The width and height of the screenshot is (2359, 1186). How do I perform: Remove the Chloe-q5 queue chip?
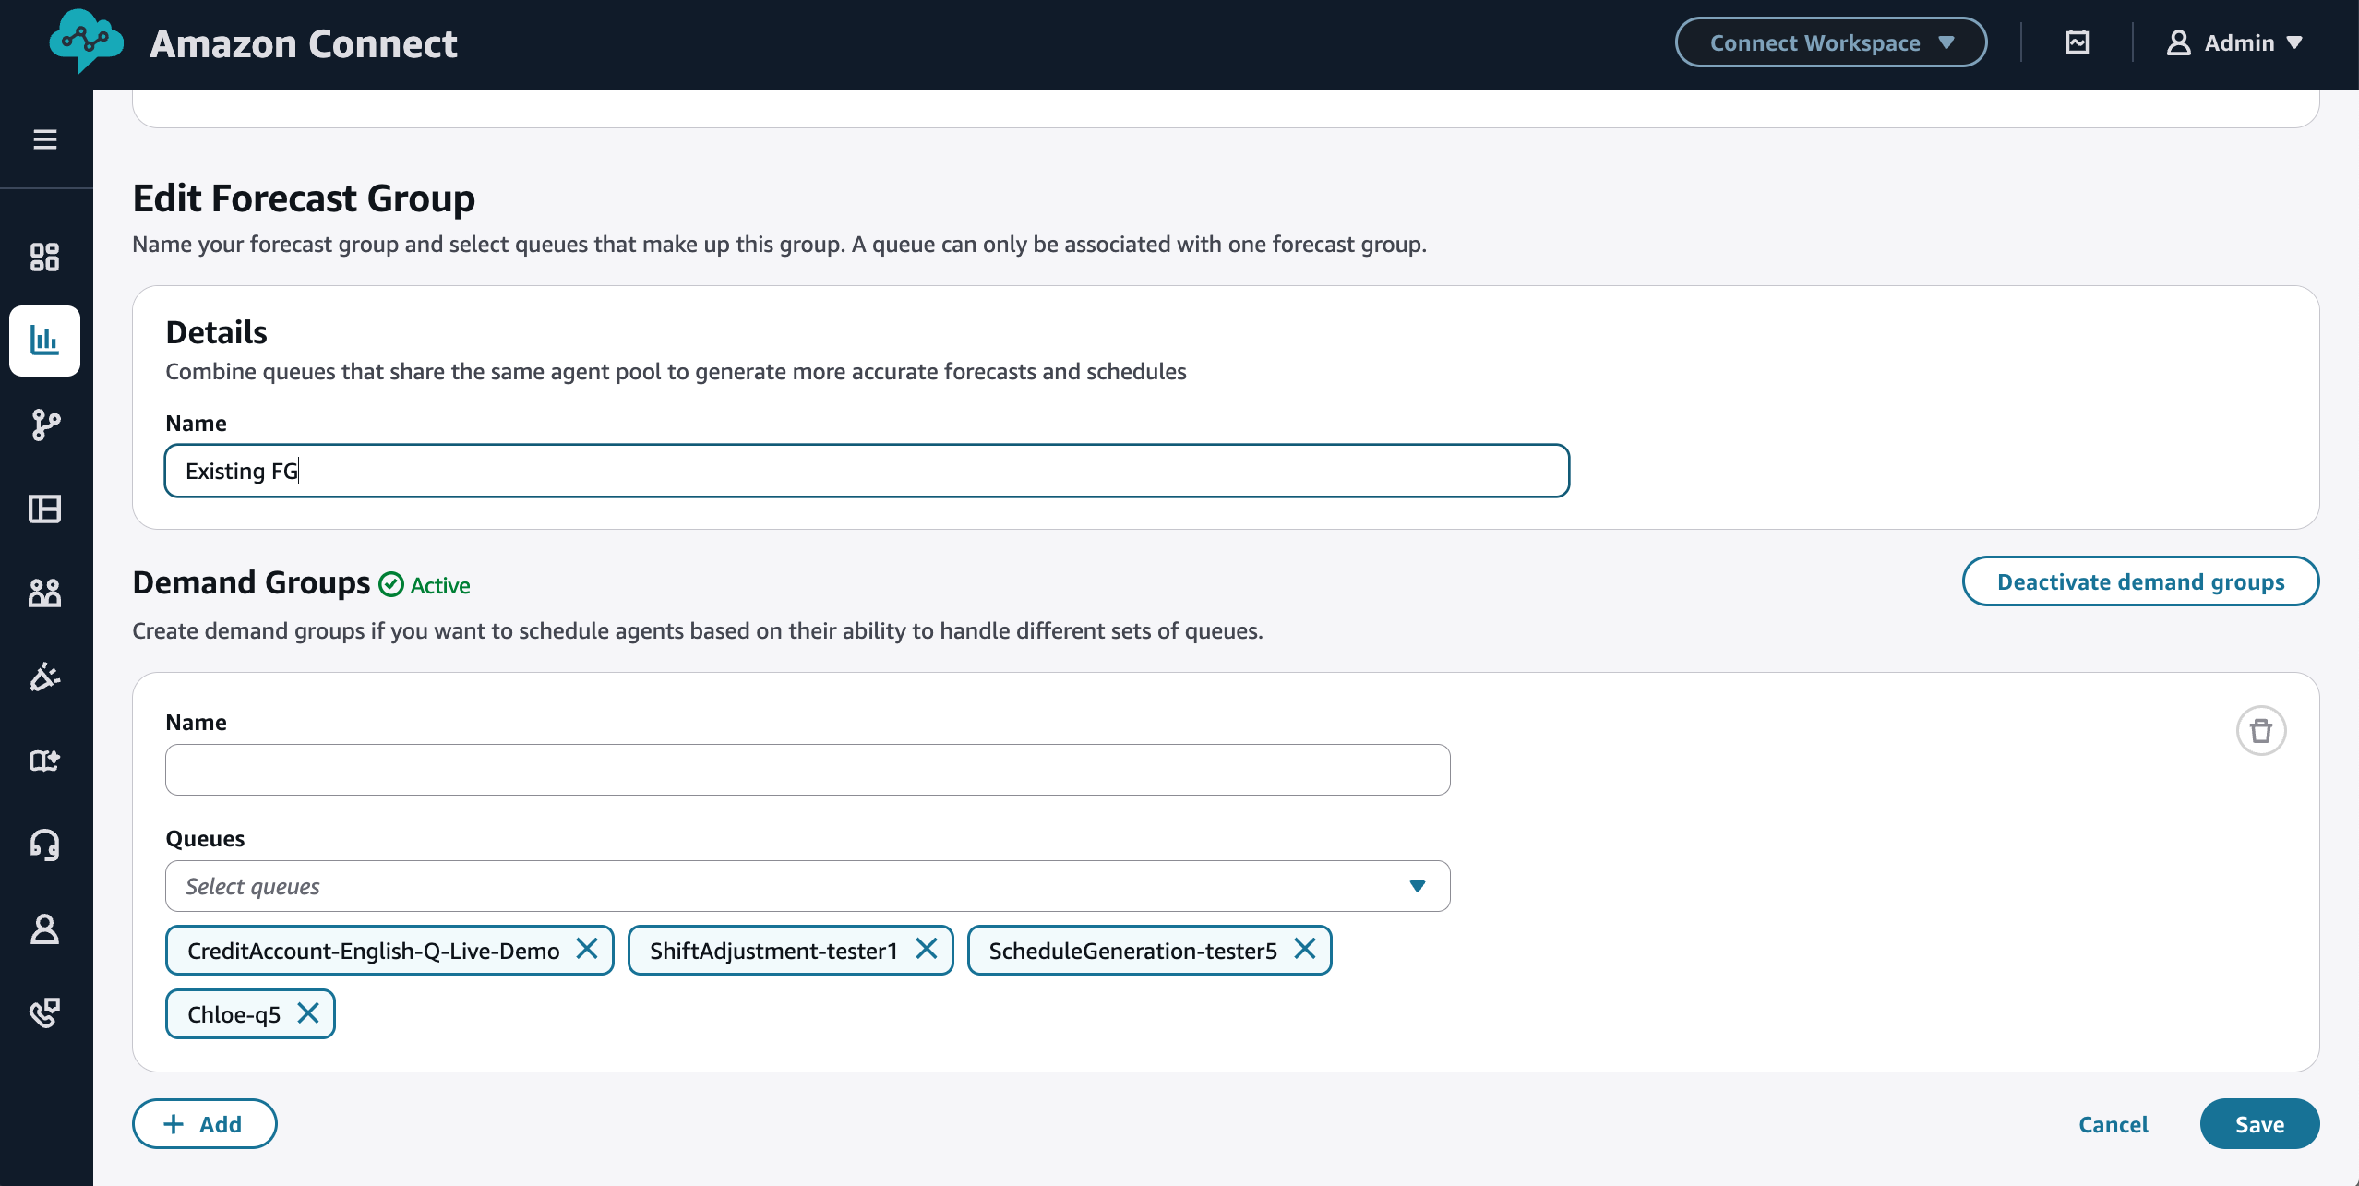[308, 1013]
